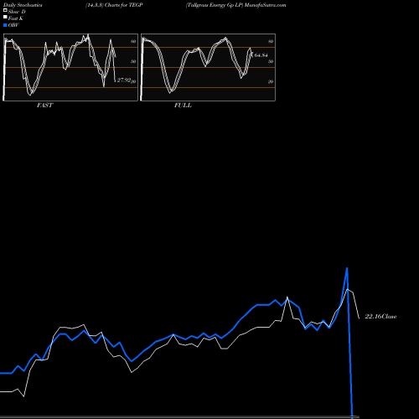The width and height of the screenshot is (419, 419).
Task: Click the 50 axis label in the FULL chart
Action: pyautogui.click(x=271, y=61)
